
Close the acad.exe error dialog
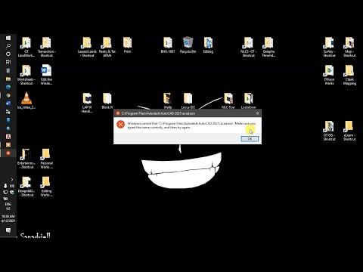click(x=257, y=113)
